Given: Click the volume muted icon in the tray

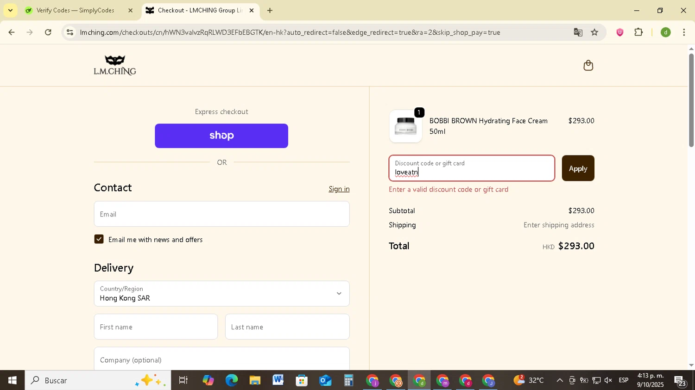Looking at the screenshot, I should [608, 380].
